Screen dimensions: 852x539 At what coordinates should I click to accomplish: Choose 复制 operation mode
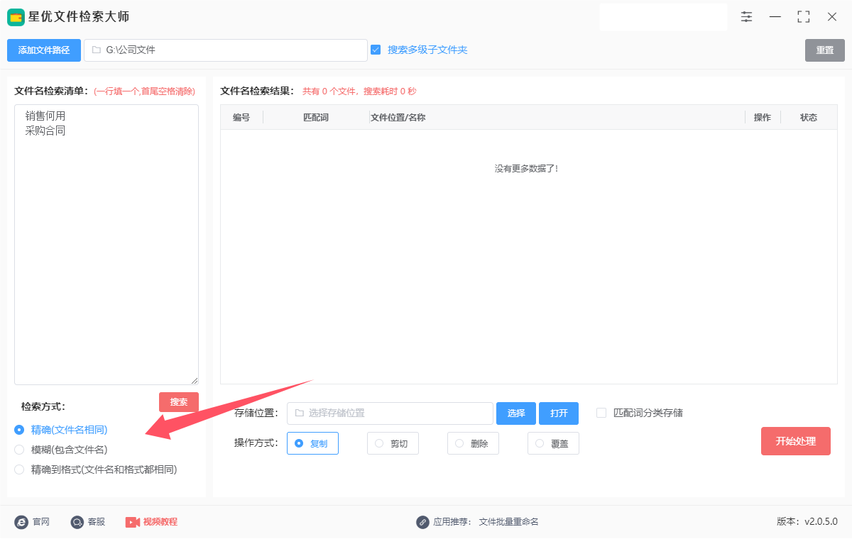tap(312, 443)
